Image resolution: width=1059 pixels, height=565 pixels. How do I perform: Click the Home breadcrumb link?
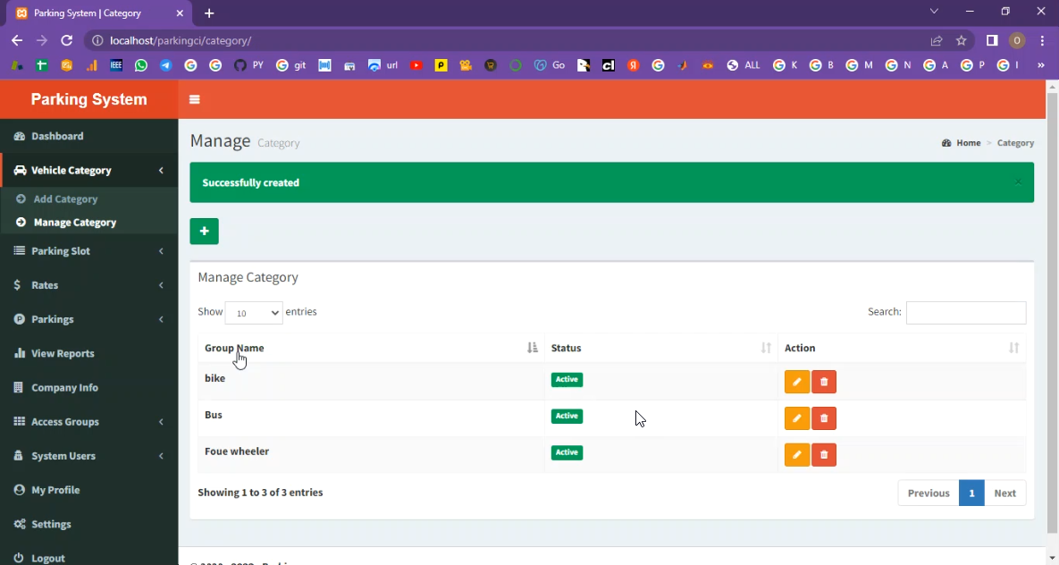point(968,143)
